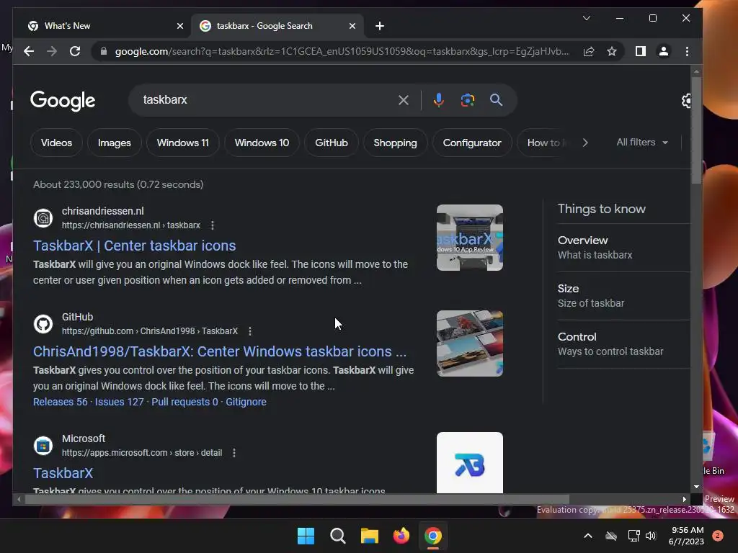The image size is (738, 553).
Task: Open network status icon in tray
Action: click(x=633, y=536)
